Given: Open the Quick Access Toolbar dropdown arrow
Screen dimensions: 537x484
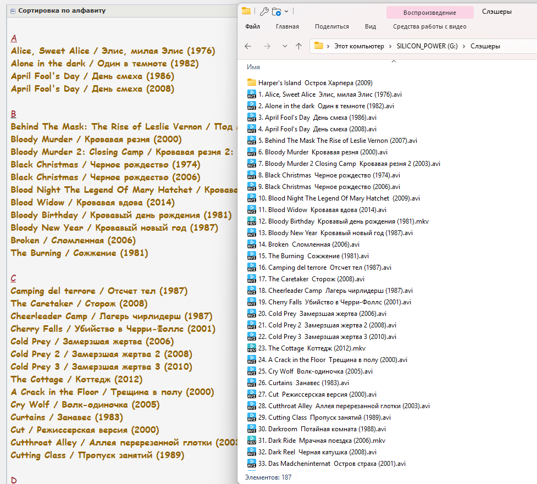Looking at the screenshot, I should (x=286, y=12).
